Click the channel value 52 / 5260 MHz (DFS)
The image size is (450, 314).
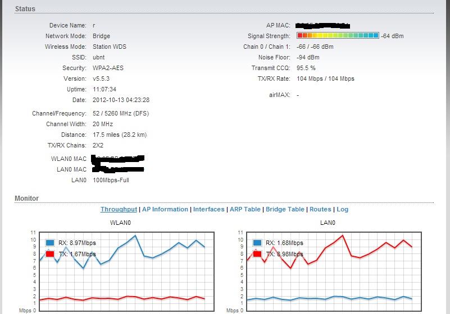click(x=121, y=113)
